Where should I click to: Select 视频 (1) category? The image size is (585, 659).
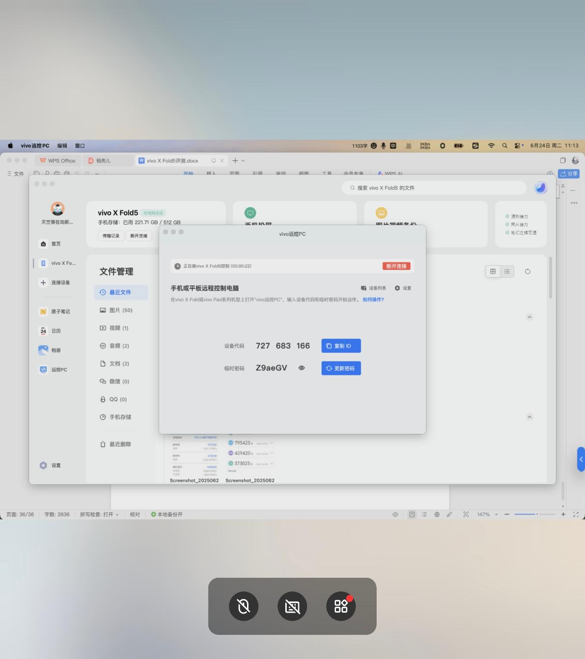point(114,328)
